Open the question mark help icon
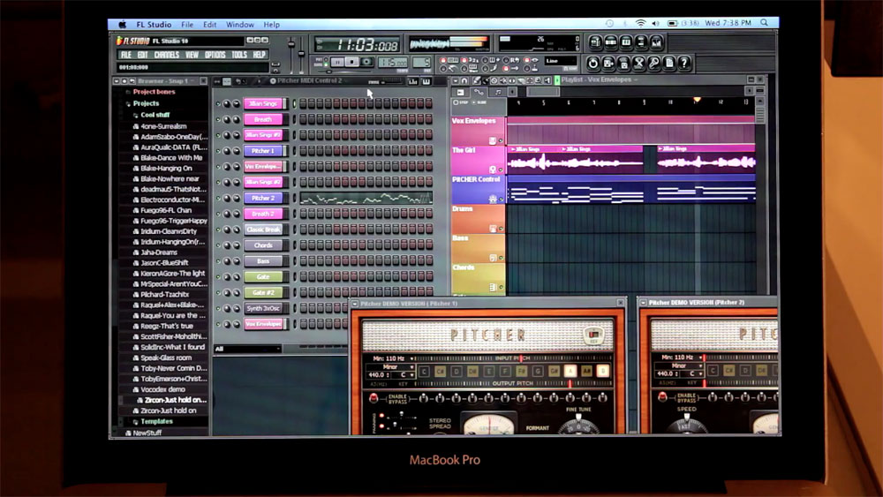 click(684, 64)
